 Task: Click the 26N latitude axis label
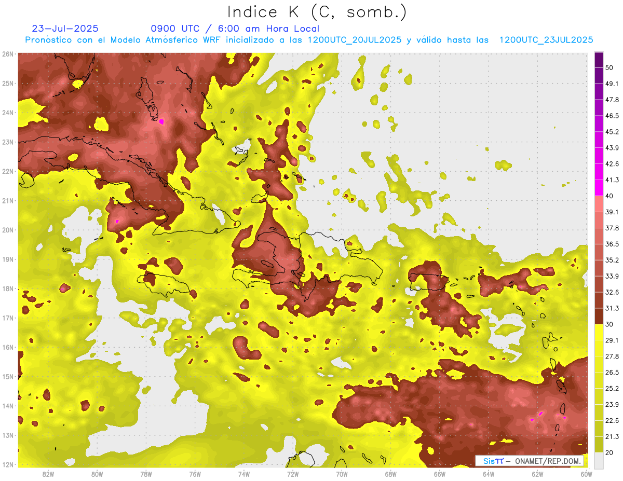[x=8, y=54]
